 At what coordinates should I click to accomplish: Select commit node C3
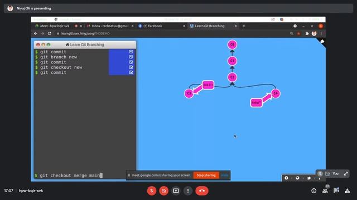[189, 93]
